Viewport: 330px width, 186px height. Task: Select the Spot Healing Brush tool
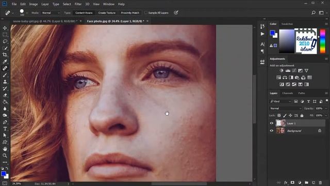coord(5,68)
